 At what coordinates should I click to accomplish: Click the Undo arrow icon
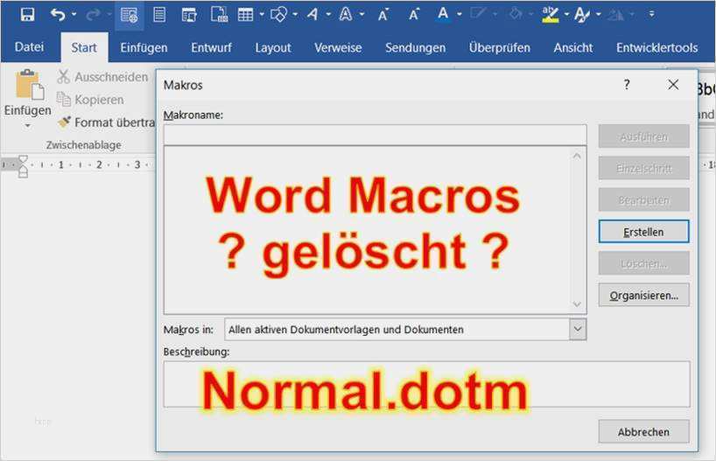click(58, 15)
